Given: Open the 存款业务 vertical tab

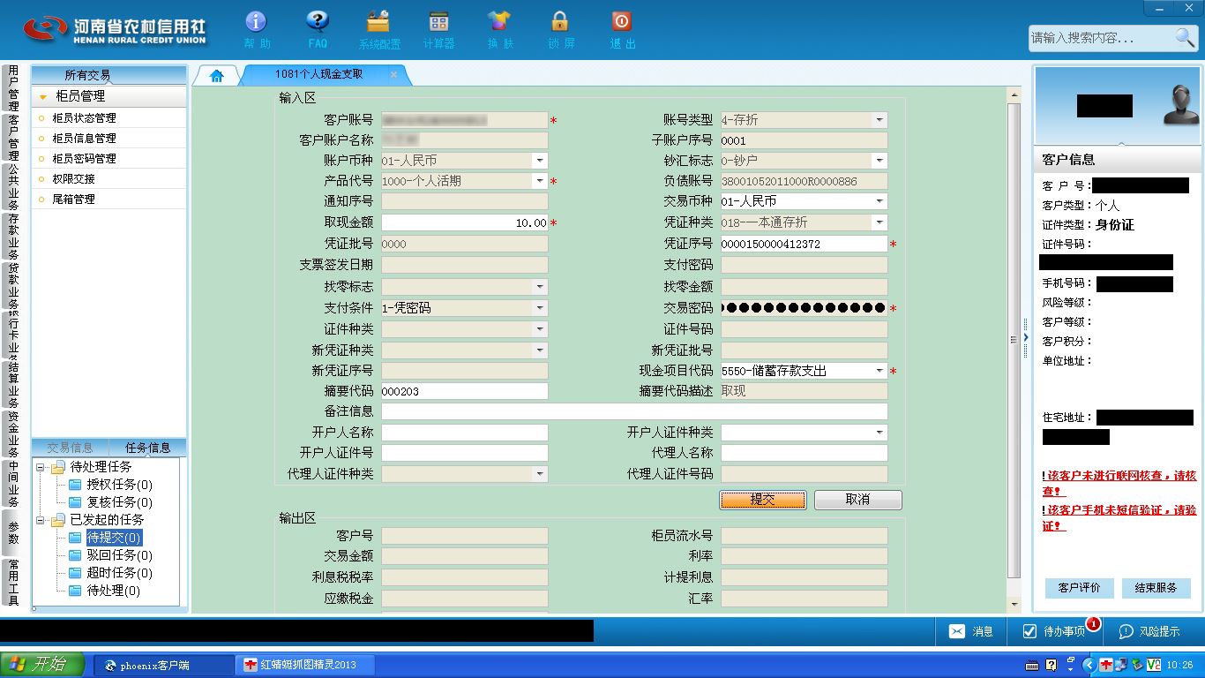Looking at the screenshot, I should [x=13, y=237].
